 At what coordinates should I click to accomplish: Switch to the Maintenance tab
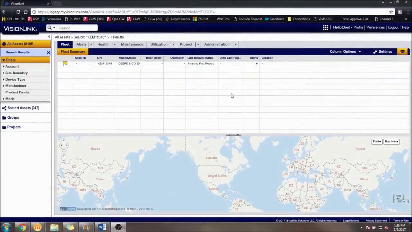click(x=132, y=44)
